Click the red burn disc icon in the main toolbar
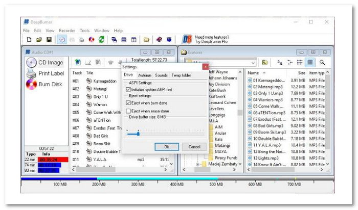Image resolution: width=358 pixels, height=210 pixels. click(x=92, y=40)
